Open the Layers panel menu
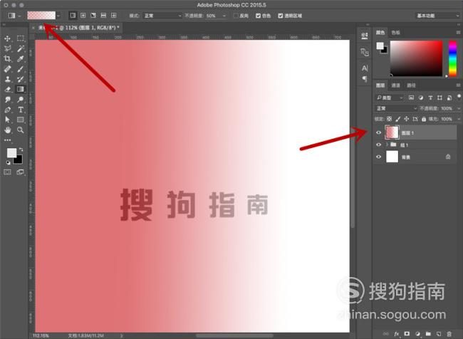 (x=458, y=85)
